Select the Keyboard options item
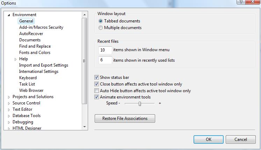Screen dimensions: 261x150 coord(28,78)
